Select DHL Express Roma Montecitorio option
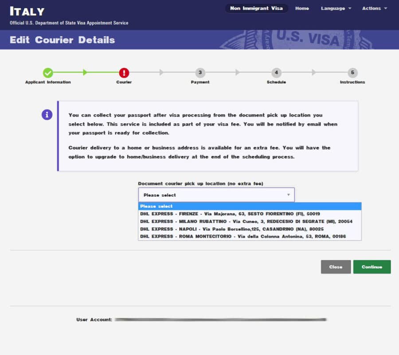The image size is (399, 355). pos(243,237)
